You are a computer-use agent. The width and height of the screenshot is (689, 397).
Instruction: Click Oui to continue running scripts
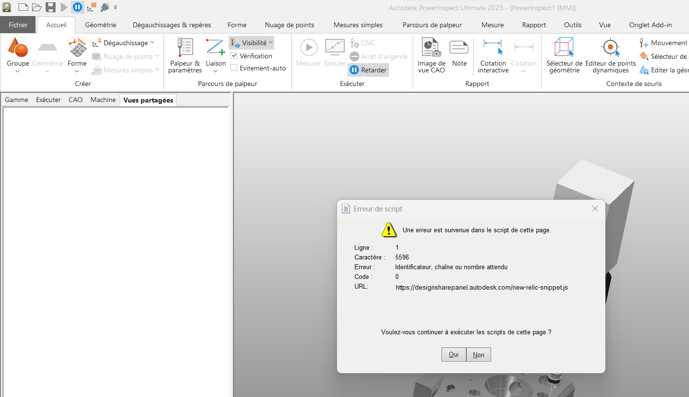[x=454, y=355]
